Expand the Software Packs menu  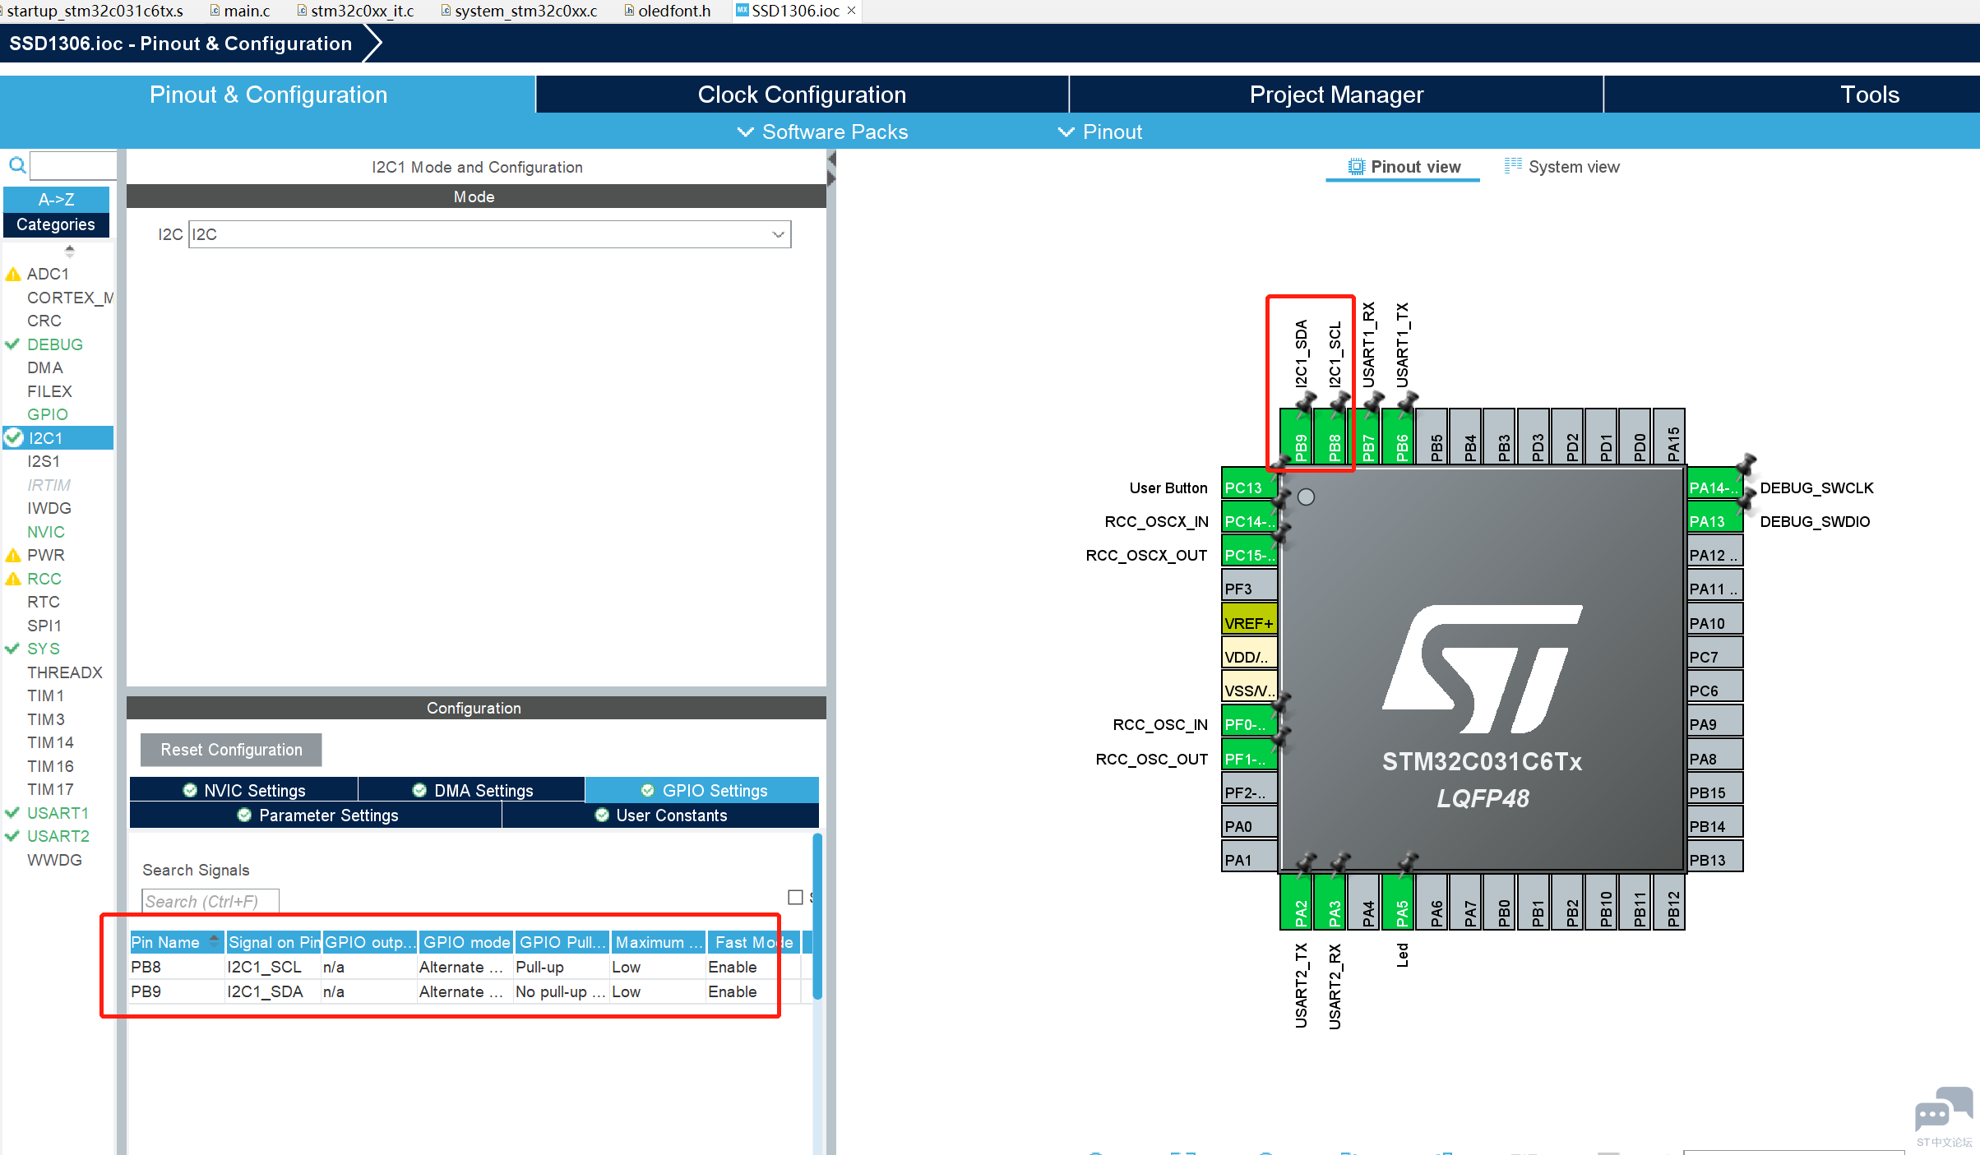pyautogui.click(x=823, y=132)
